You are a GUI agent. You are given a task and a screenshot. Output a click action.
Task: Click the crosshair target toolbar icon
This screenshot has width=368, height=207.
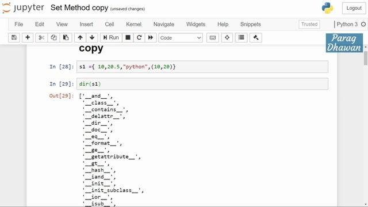coord(227,37)
